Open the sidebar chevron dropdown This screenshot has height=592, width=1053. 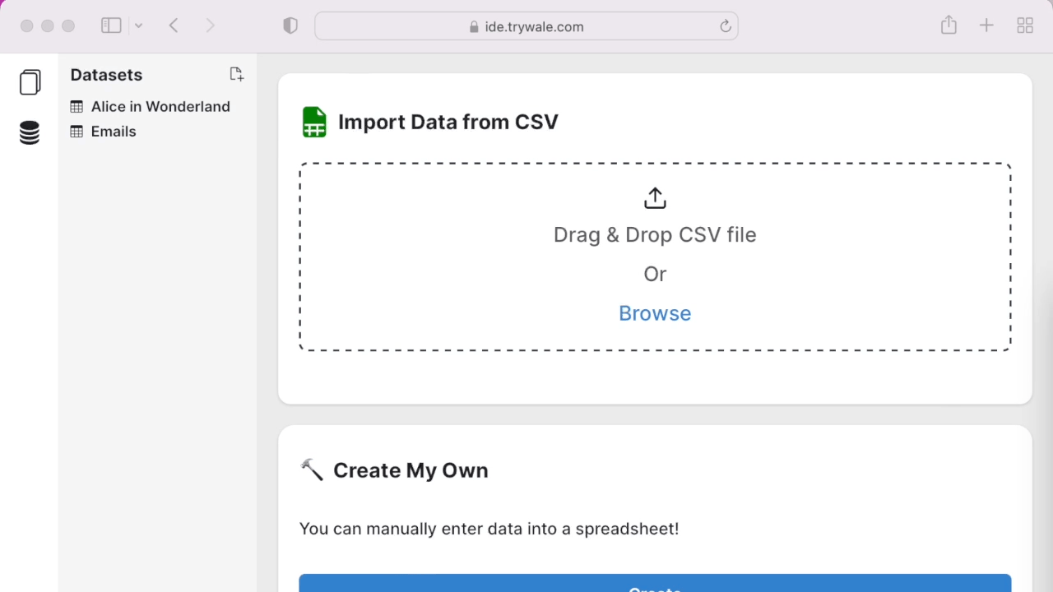138,25
